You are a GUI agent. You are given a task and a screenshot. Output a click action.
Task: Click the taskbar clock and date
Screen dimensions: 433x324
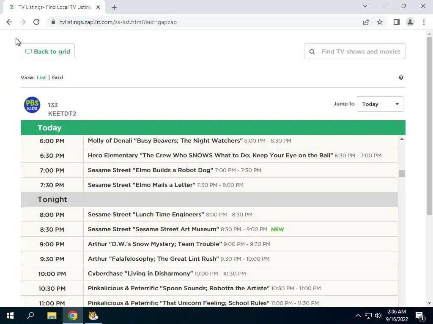397,316
